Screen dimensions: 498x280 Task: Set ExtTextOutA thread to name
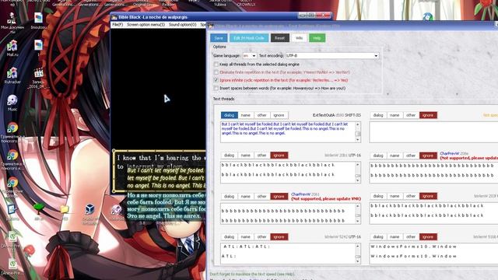pos(246,115)
